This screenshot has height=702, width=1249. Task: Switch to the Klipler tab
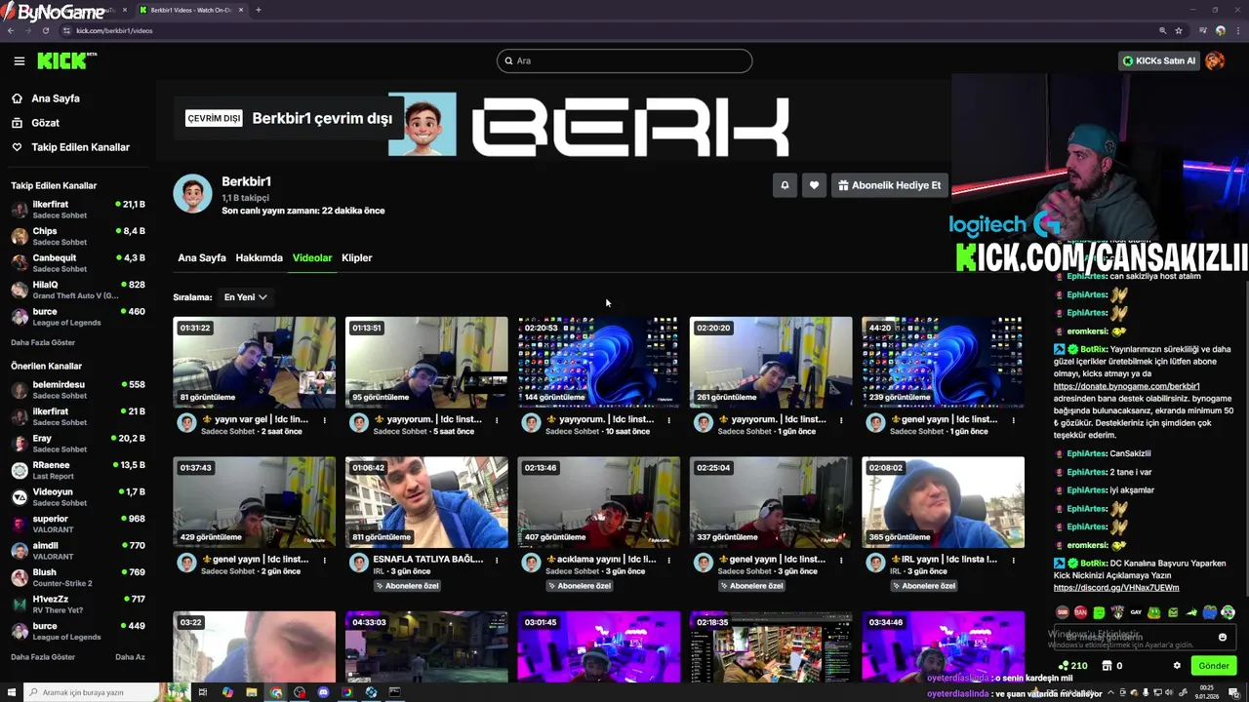[357, 257]
